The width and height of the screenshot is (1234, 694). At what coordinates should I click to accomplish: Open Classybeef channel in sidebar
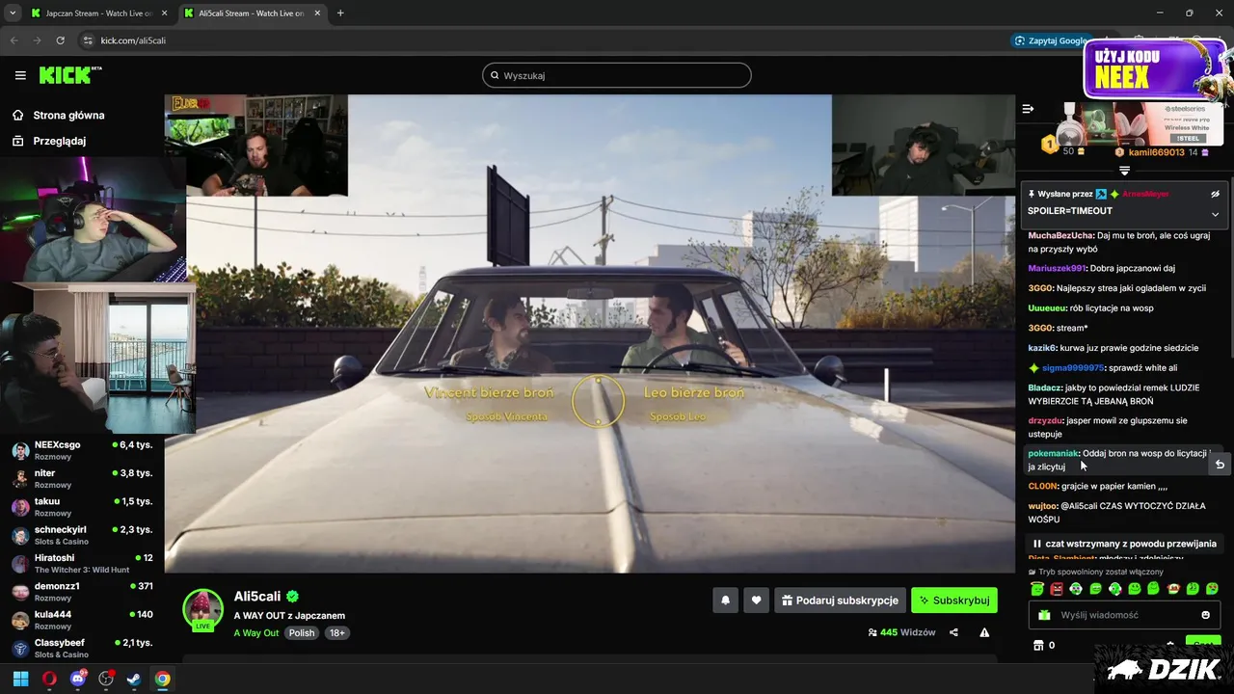coord(82,648)
